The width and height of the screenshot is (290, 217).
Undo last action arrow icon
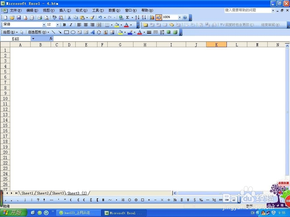[x=100, y=18]
